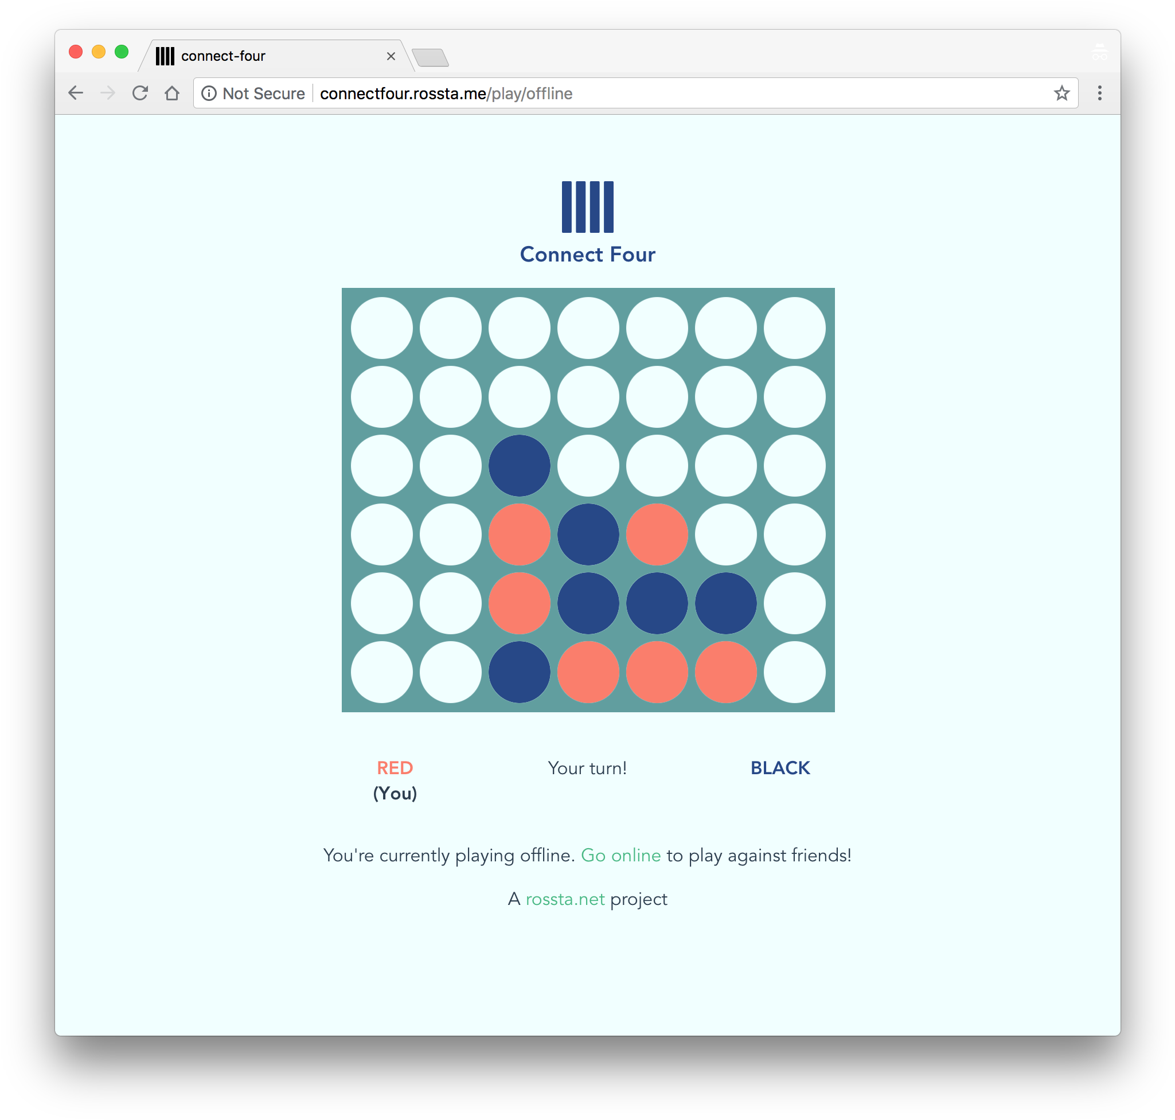Screen dimensions: 1175x1120
Task: Click bottom-right empty board cell
Action: pos(795,672)
